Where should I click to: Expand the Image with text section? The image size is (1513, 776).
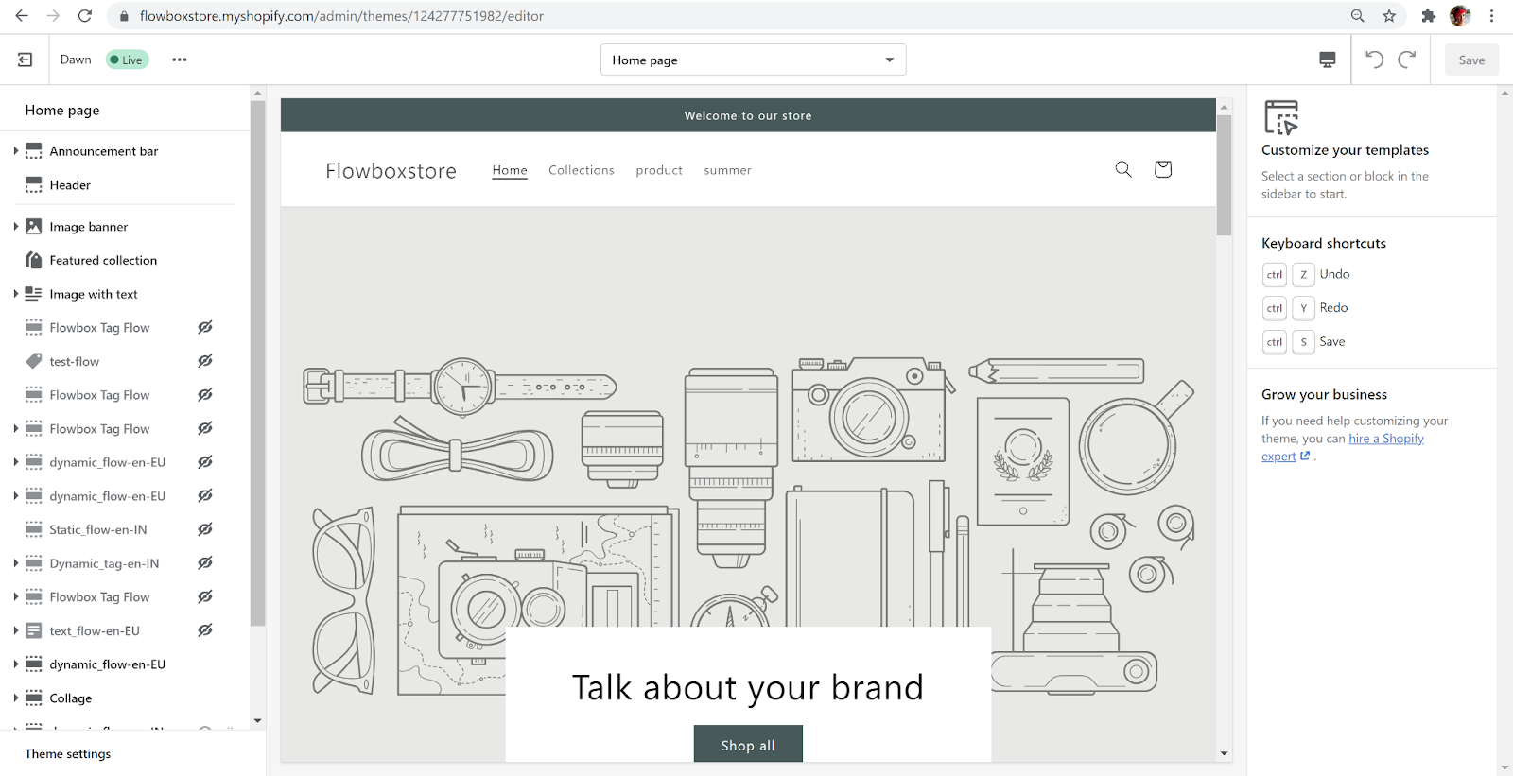coord(16,294)
